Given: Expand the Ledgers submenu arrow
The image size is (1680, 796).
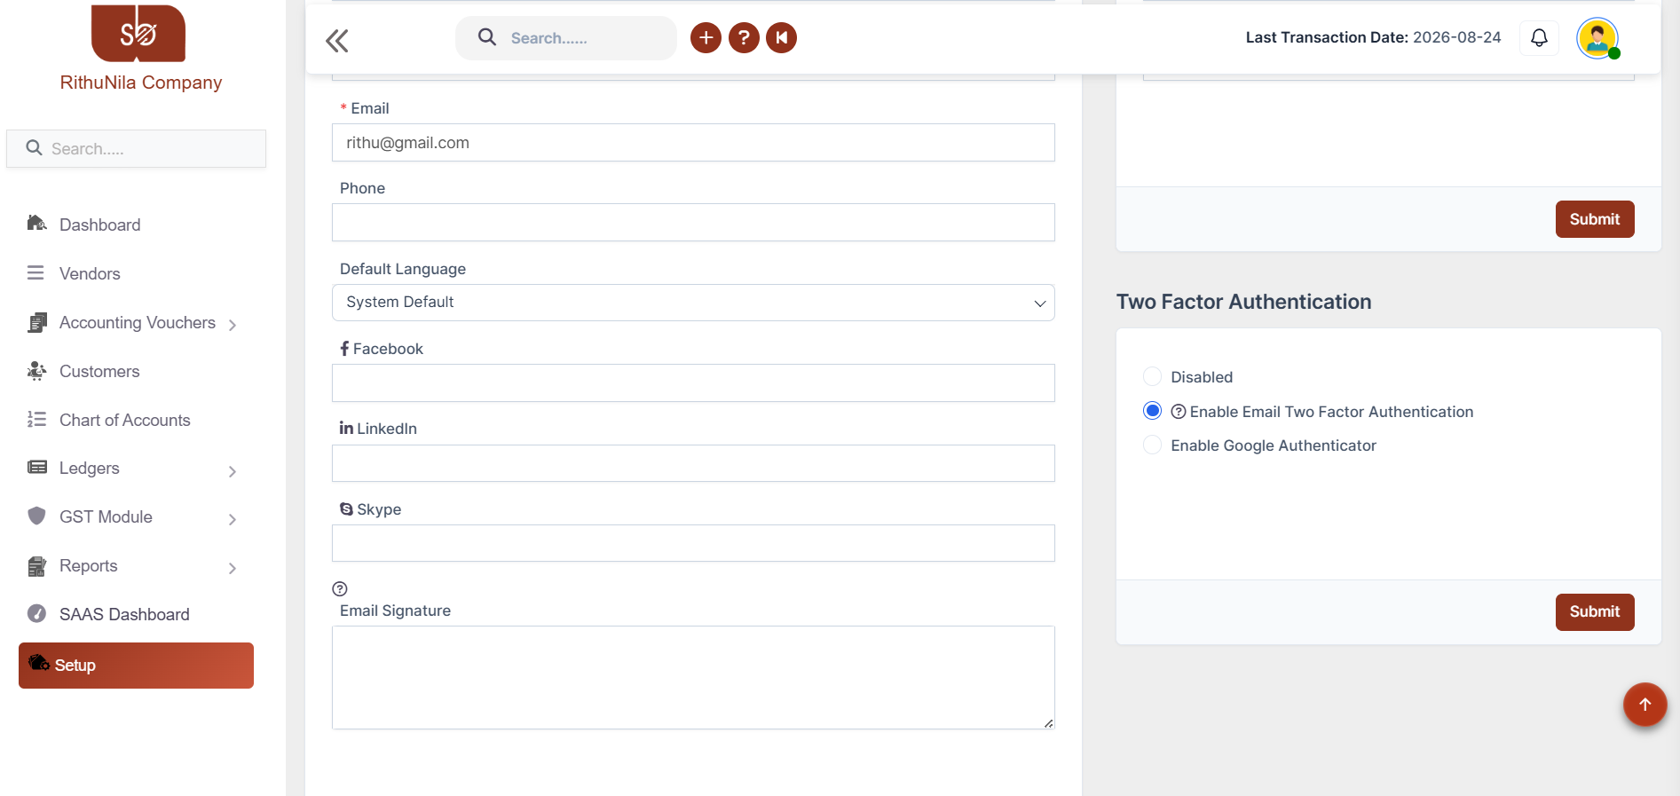Looking at the screenshot, I should pos(233,471).
